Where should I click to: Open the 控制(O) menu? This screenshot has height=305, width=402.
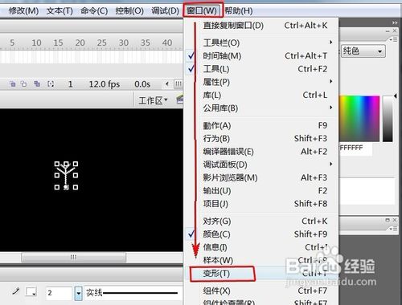[x=129, y=11]
